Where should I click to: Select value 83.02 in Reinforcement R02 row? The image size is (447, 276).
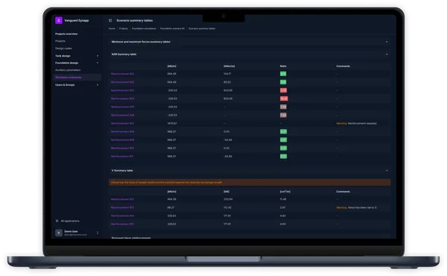(227, 82)
